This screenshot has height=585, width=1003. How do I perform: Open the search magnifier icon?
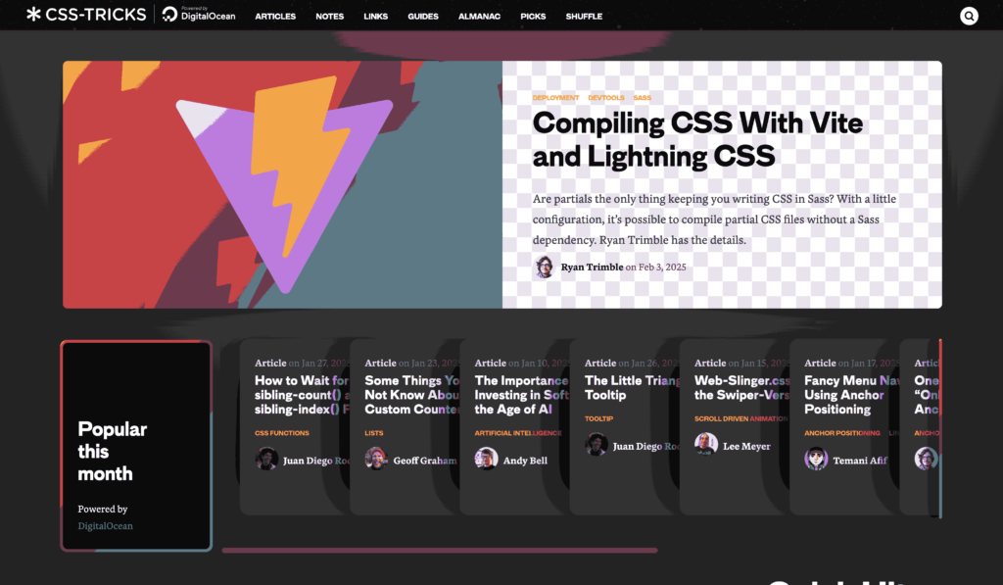[x=969, y=16]
